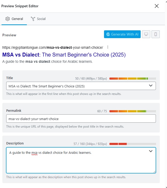
Task: Open the Social tab
Action: (38, 19)
